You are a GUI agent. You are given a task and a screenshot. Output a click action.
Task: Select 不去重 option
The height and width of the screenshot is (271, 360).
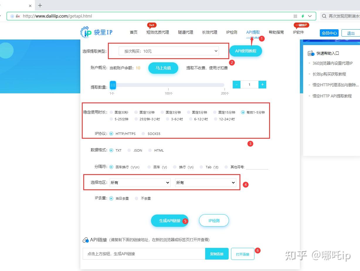pos(137,198)
